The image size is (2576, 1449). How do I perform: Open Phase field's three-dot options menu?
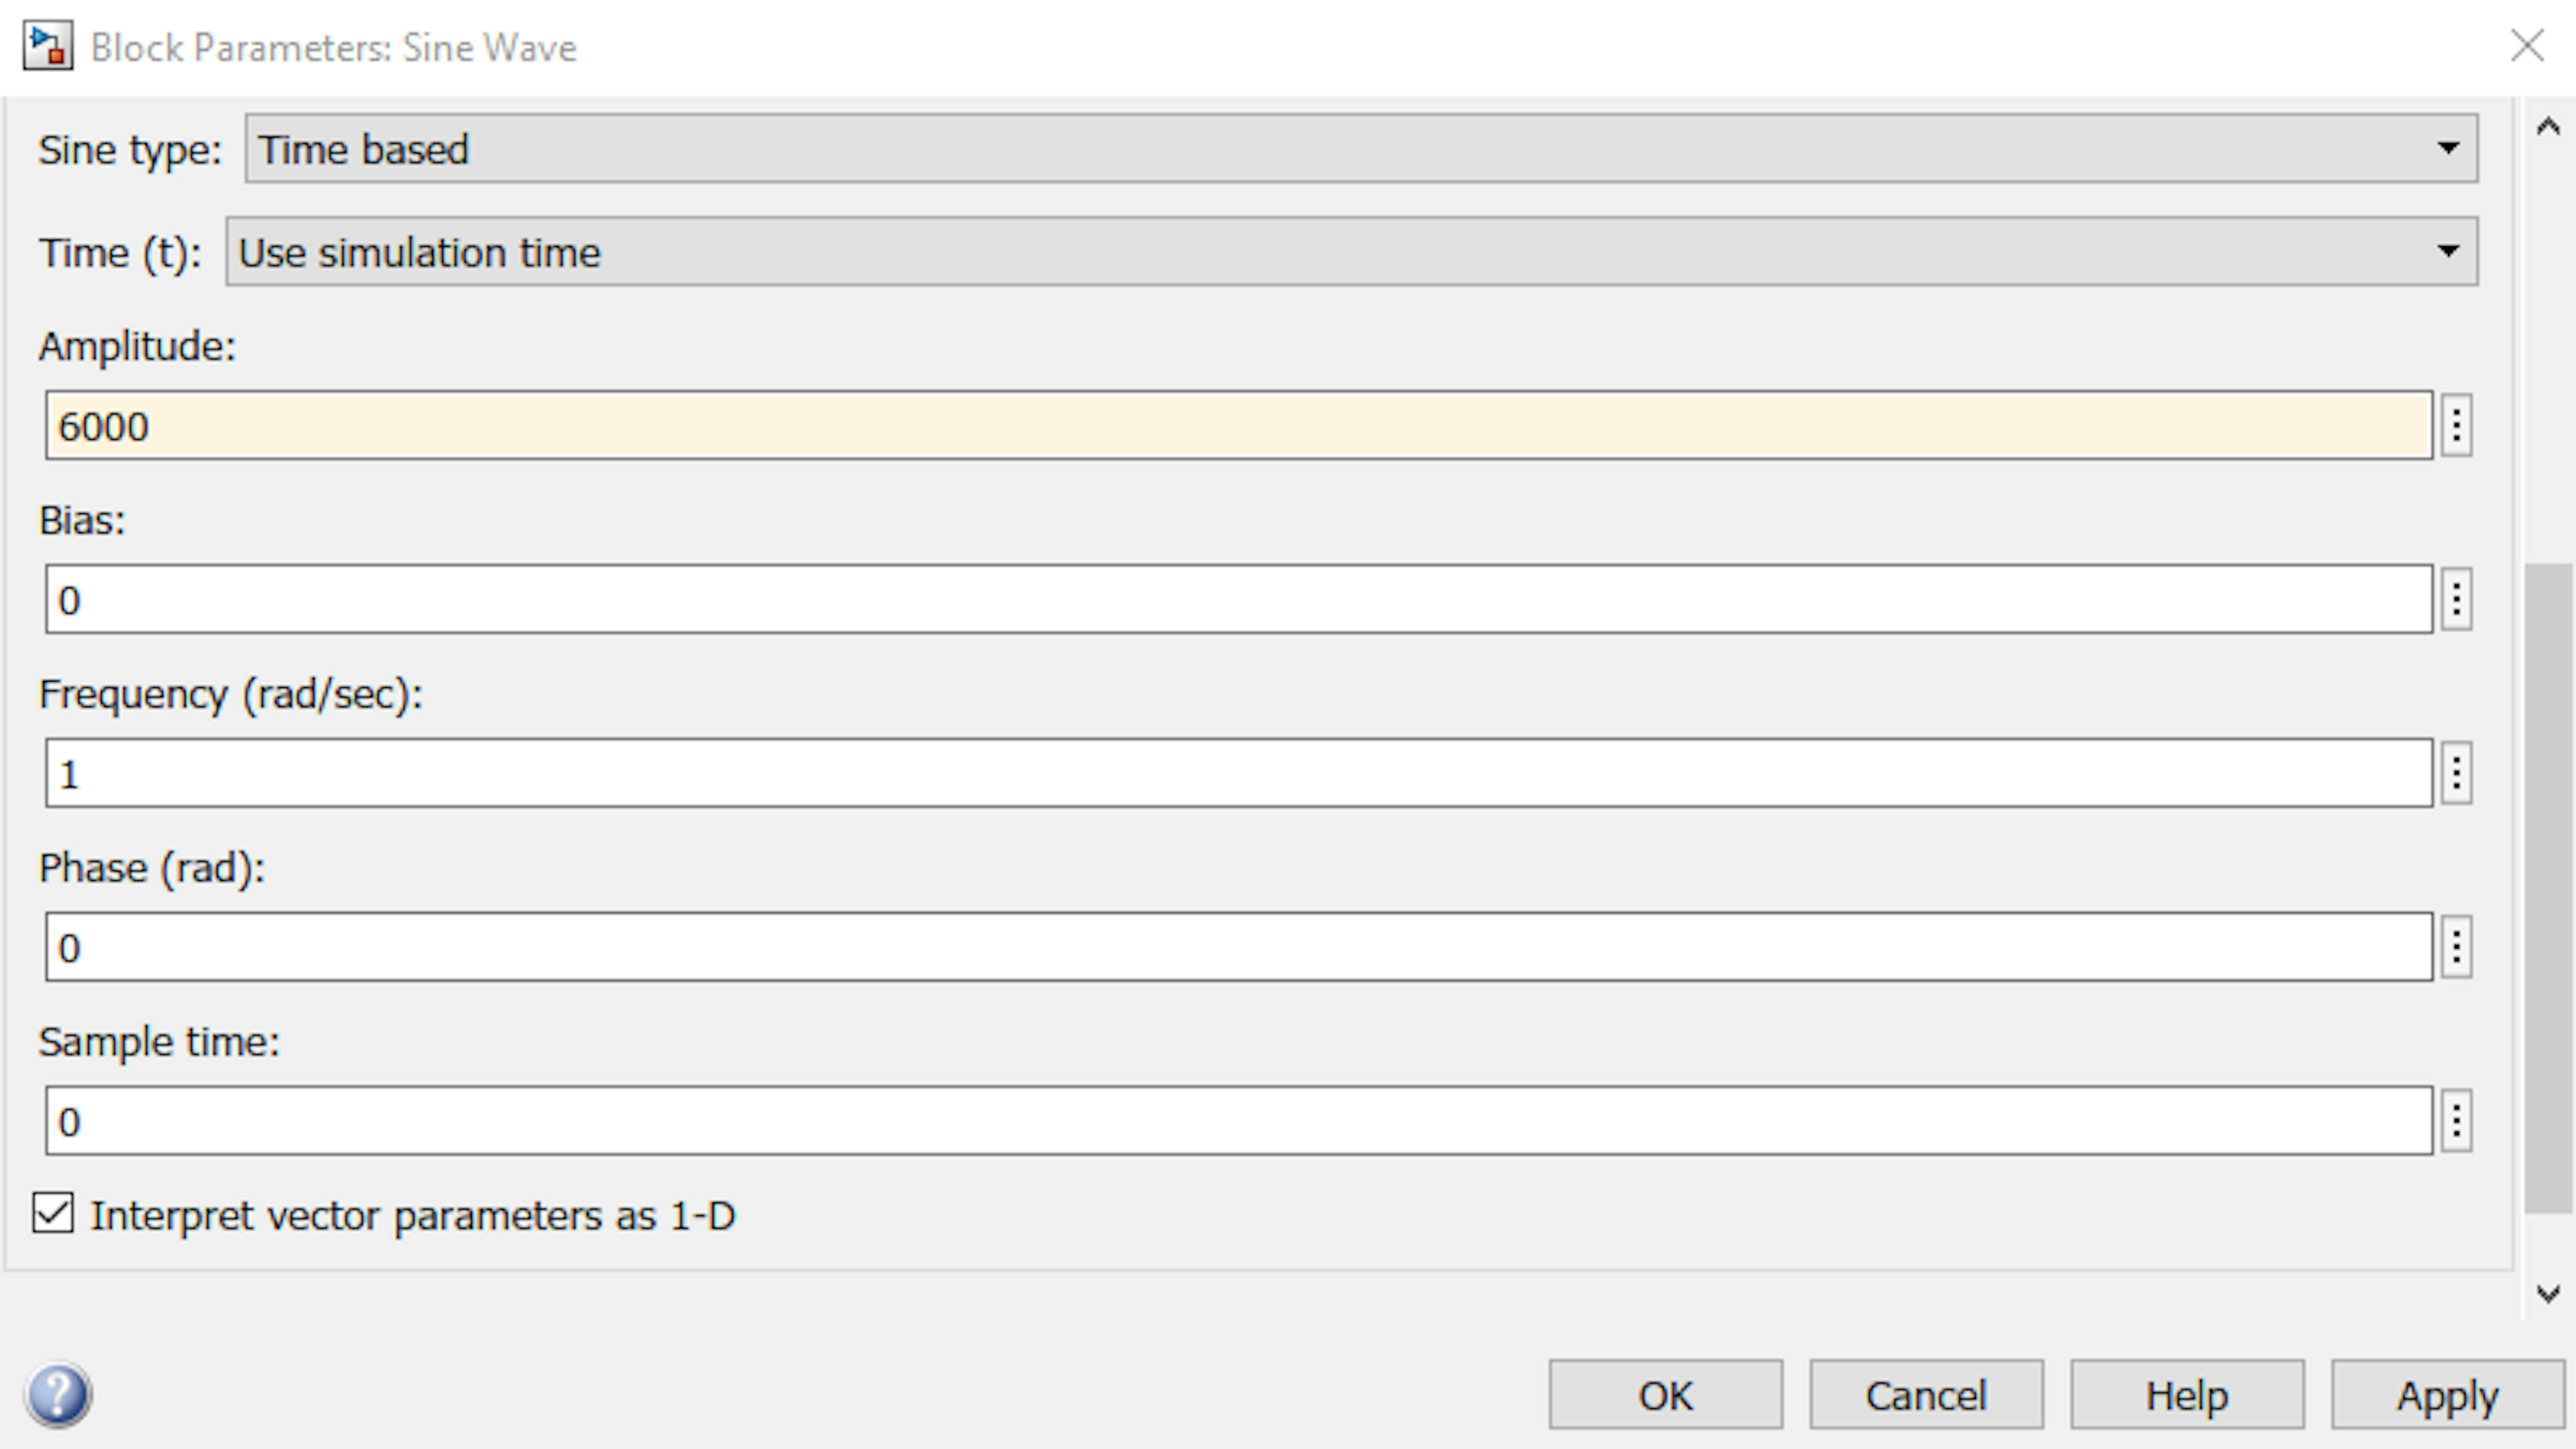(x=2456, y=947)
